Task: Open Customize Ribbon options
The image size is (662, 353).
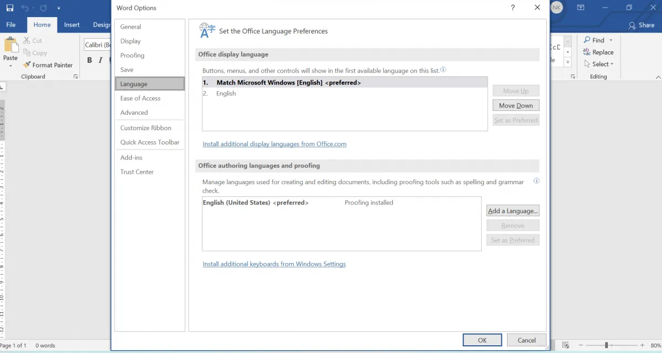Action: tap(150, 128)
